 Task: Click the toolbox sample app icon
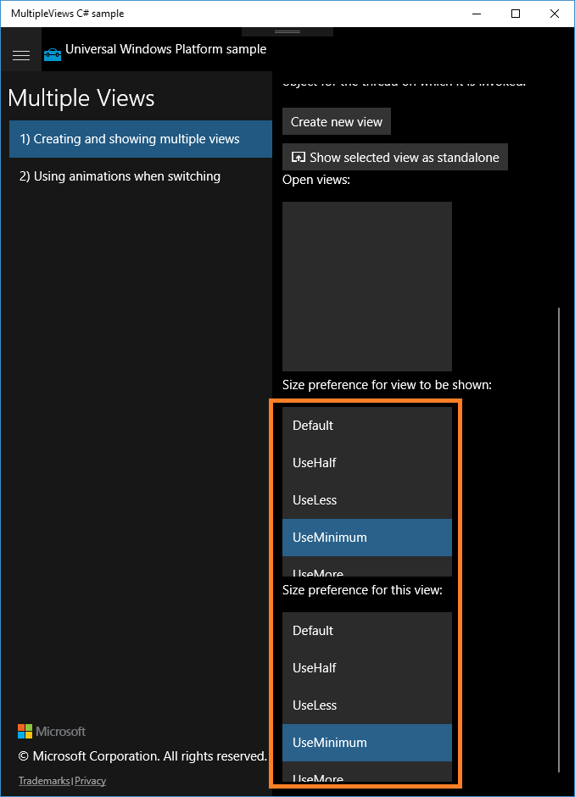[x=52, y=54]
